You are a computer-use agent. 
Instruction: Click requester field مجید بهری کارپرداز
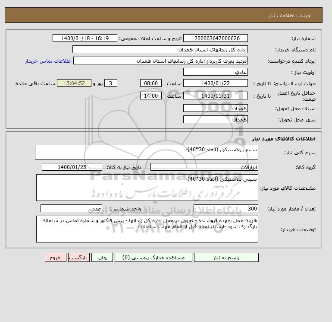(x=160, y=61)
